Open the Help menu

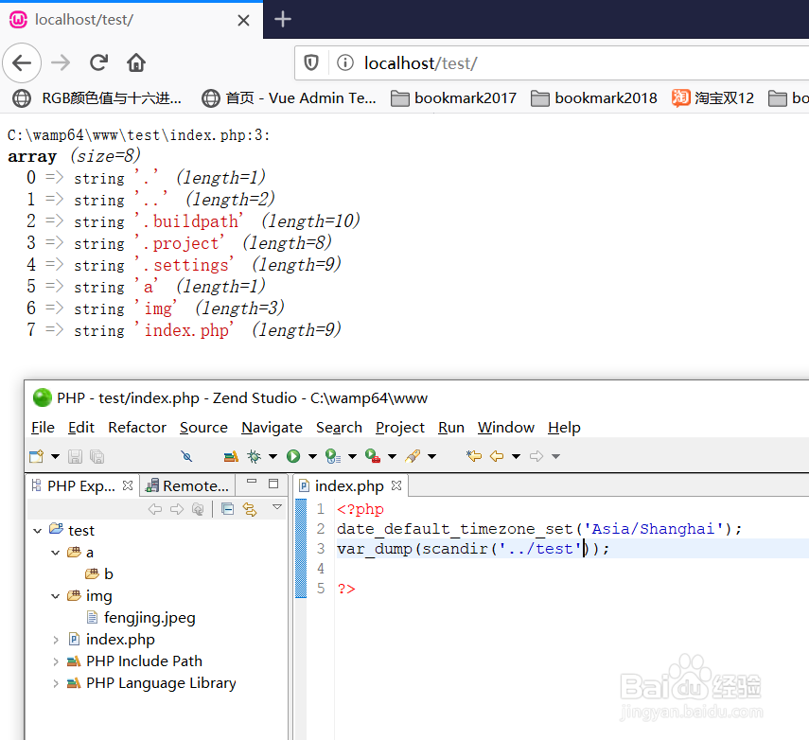click(565, 428)
